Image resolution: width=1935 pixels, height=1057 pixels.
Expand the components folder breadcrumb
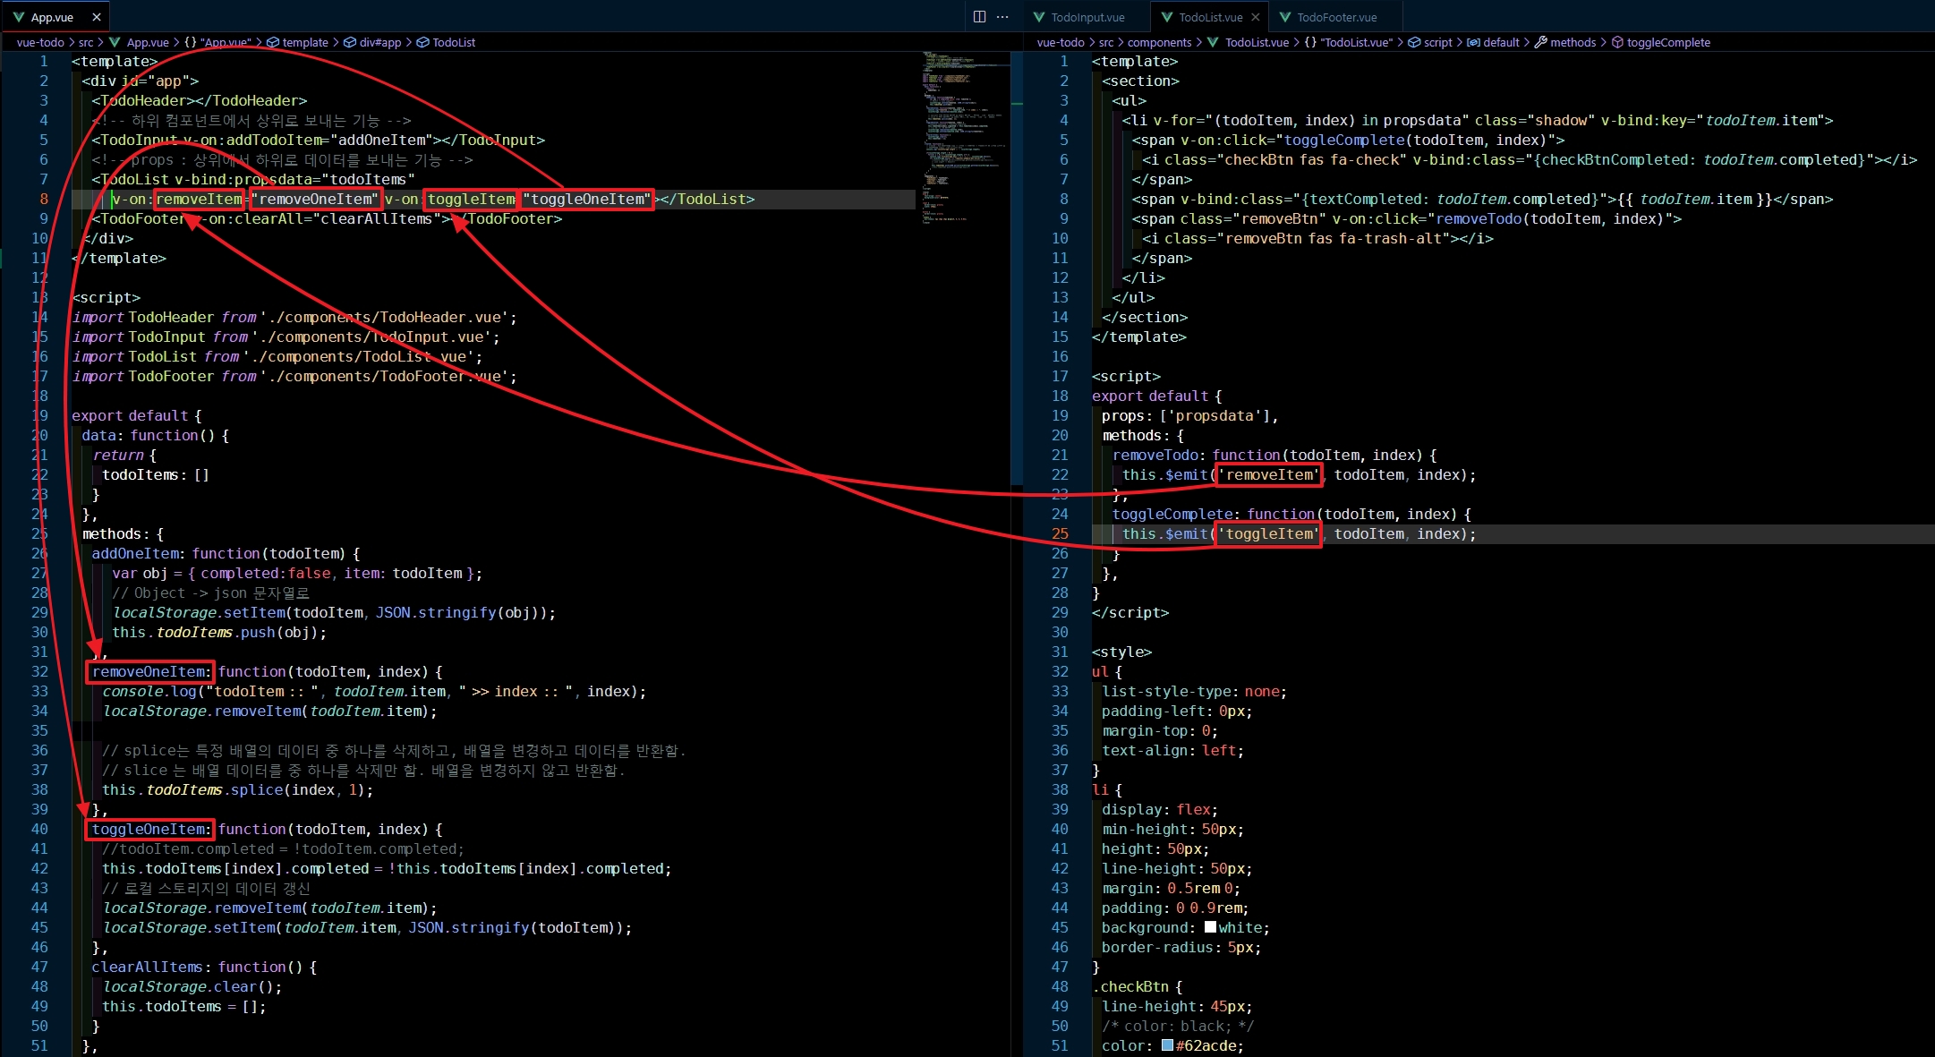(1159, 42)
